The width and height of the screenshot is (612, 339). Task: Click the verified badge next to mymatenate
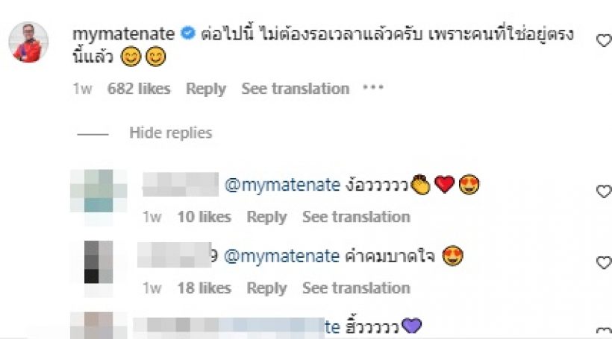[190, 34]
